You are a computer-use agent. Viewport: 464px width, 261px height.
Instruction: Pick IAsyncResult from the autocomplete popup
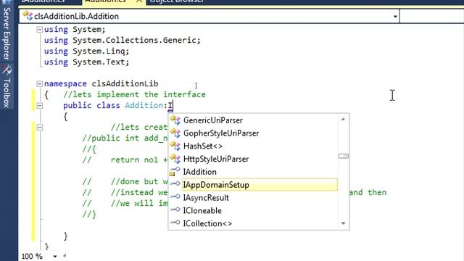coord(206,198)
